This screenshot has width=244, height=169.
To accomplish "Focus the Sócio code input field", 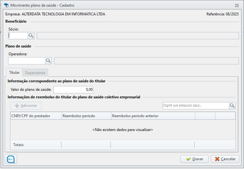I will 18,36.
